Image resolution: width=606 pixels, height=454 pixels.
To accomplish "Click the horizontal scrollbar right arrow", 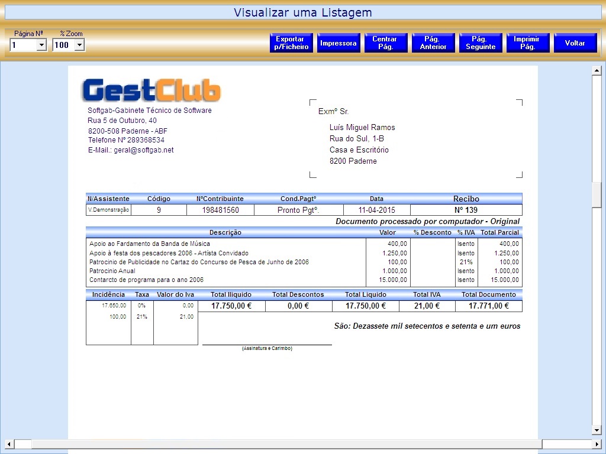I will tap(597, 444).
